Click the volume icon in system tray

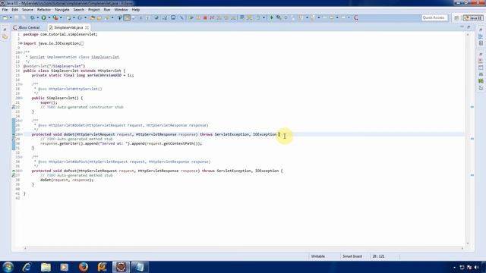coord(476,267)
